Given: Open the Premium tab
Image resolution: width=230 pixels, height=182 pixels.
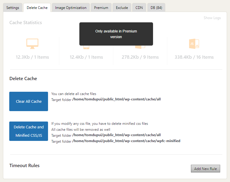Looking at the screenshot, I should [x=101, y=8].
